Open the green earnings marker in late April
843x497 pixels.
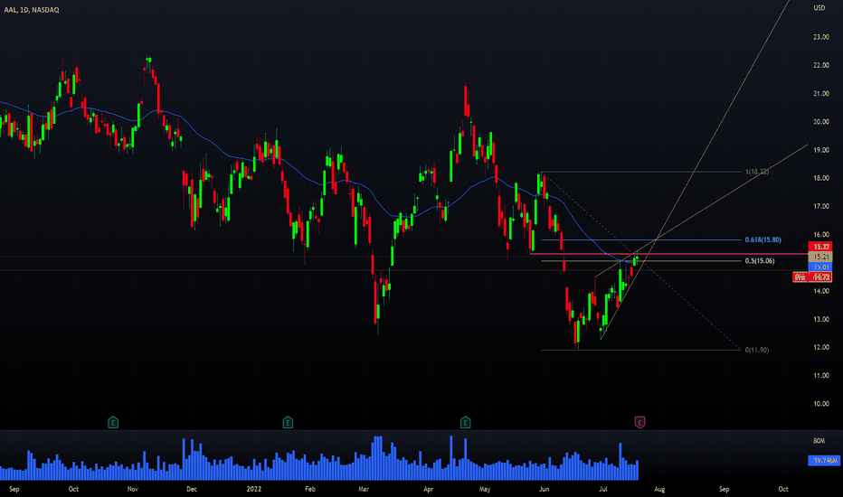pos(465,422)
